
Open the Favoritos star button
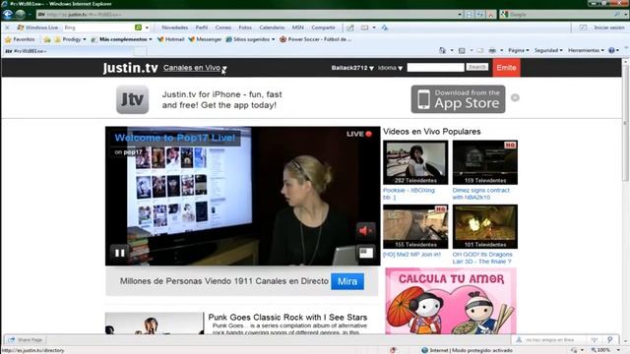(x=20, y=39)
